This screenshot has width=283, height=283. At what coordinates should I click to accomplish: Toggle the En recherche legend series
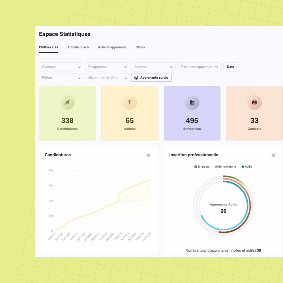point(226,167)
